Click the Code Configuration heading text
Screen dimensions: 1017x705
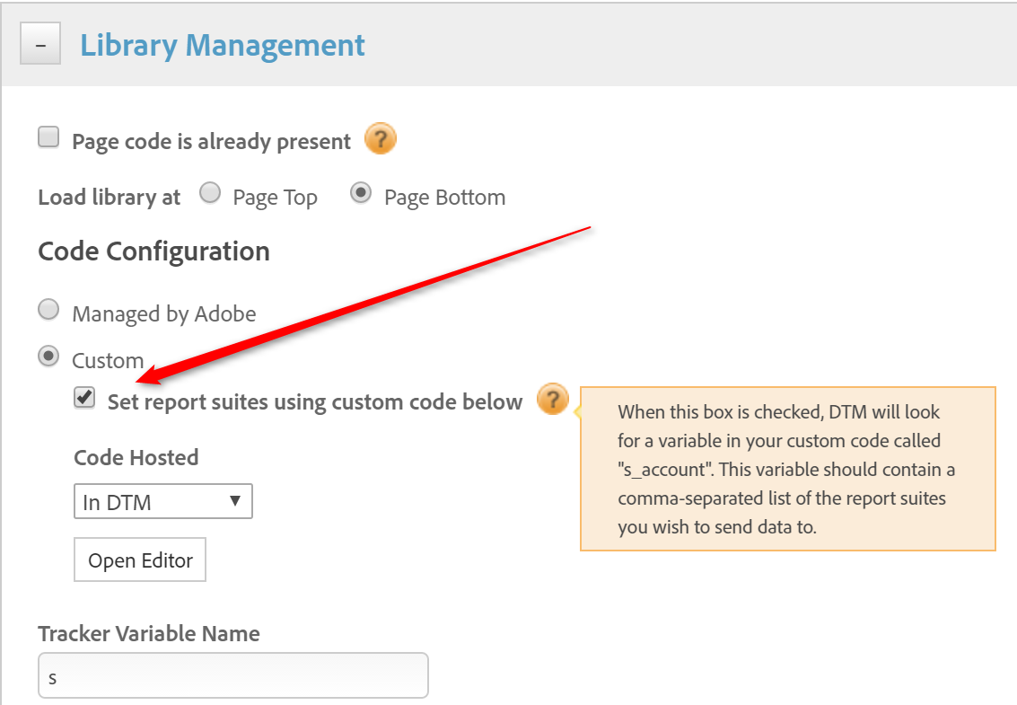(x=153, y=251)
